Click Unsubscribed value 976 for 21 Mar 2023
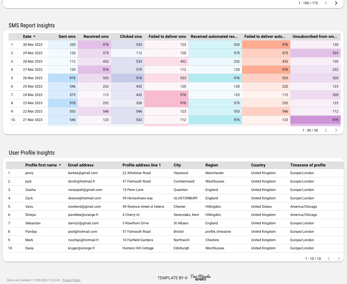This screenshot has width=347, height=284. click(335, 120)
